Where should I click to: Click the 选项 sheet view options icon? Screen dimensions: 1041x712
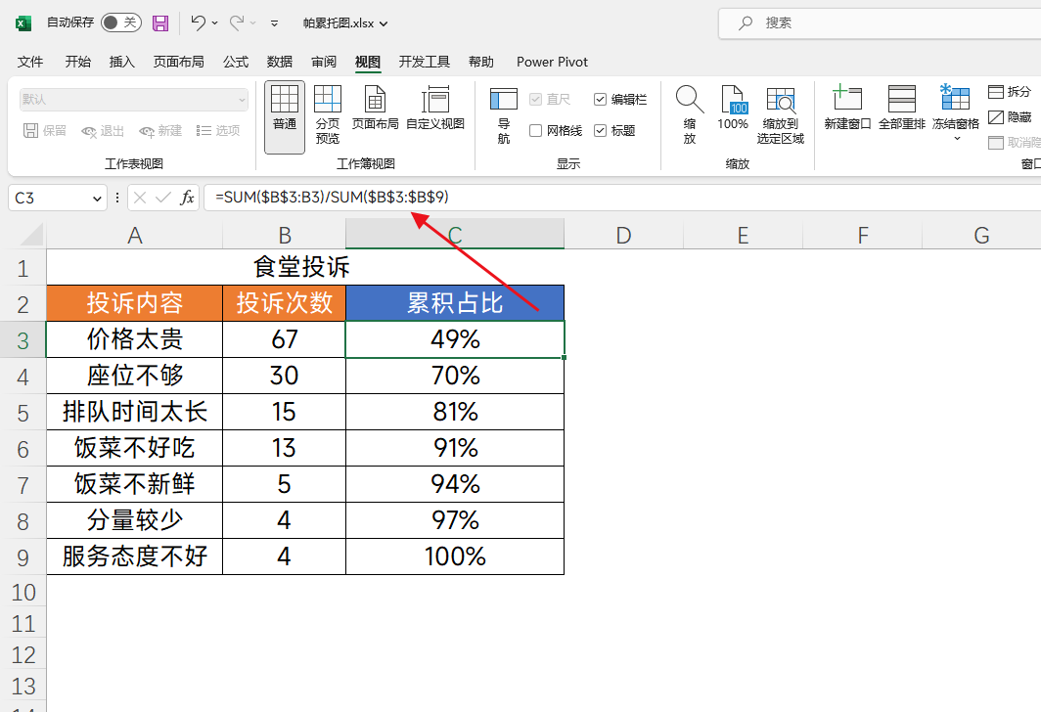tap(204, 131)
